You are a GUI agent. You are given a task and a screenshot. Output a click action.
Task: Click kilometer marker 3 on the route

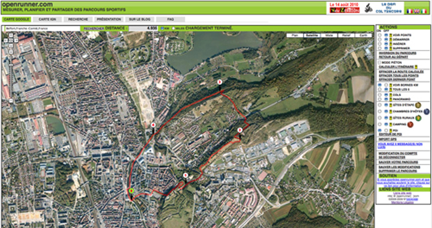(220, 82)
